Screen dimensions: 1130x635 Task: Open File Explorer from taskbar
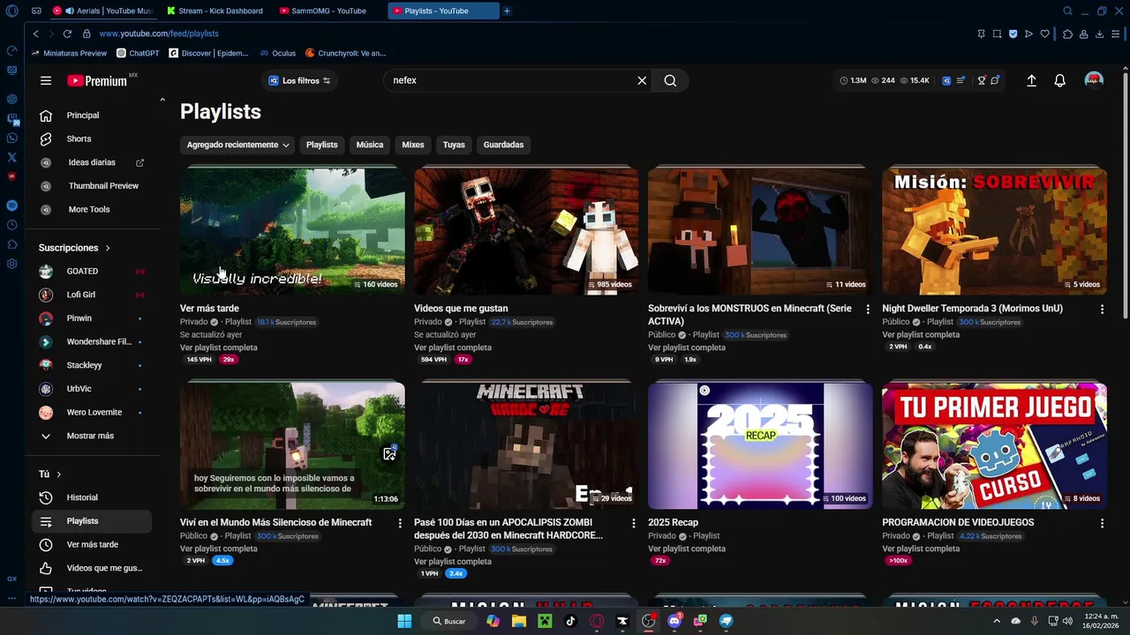click(x=519, y=621)
